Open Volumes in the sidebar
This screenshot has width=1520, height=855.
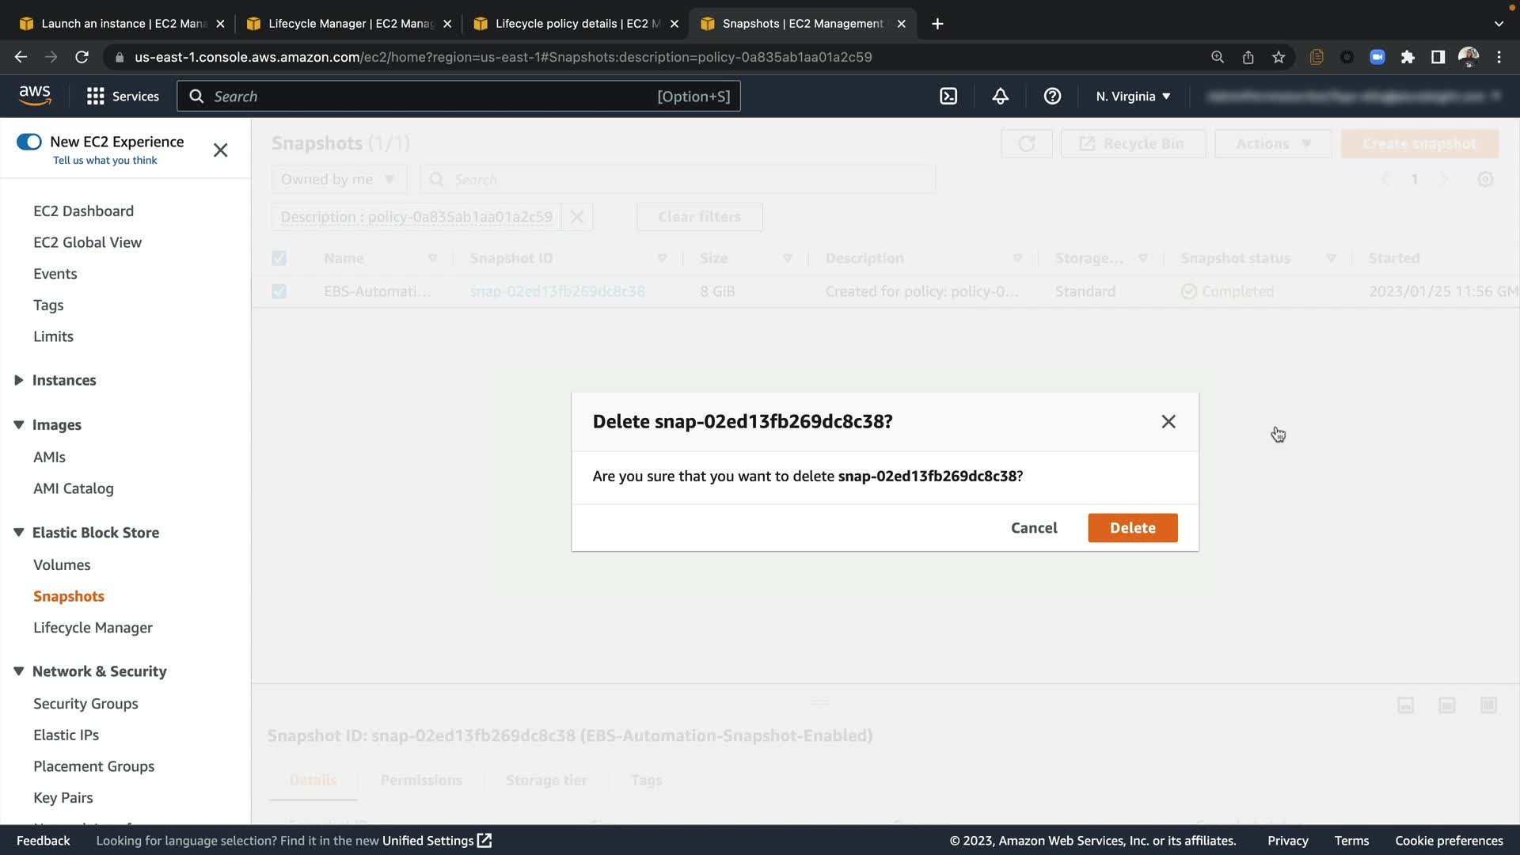coord(62,564)
